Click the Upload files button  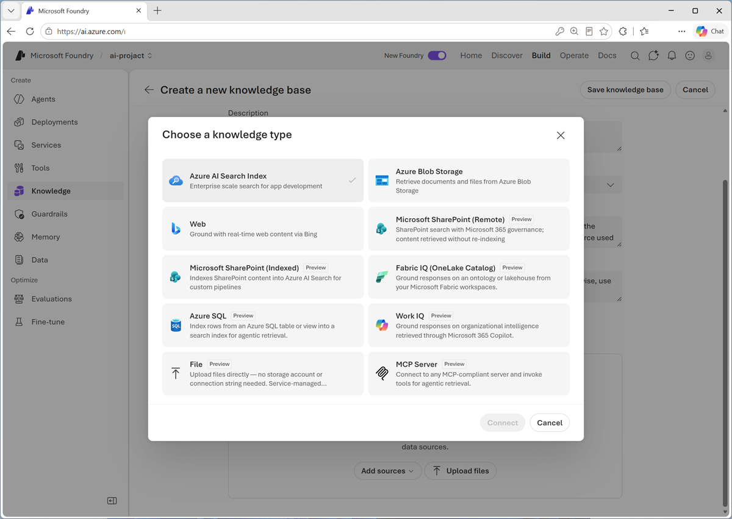tap(461, 471)
